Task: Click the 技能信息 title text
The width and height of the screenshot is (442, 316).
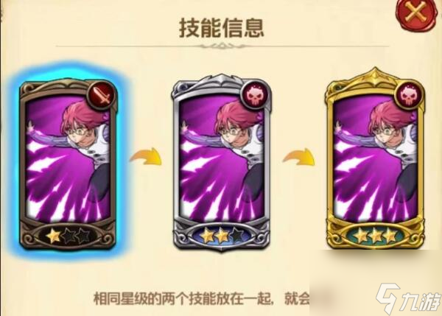Action: coord(222,28)
